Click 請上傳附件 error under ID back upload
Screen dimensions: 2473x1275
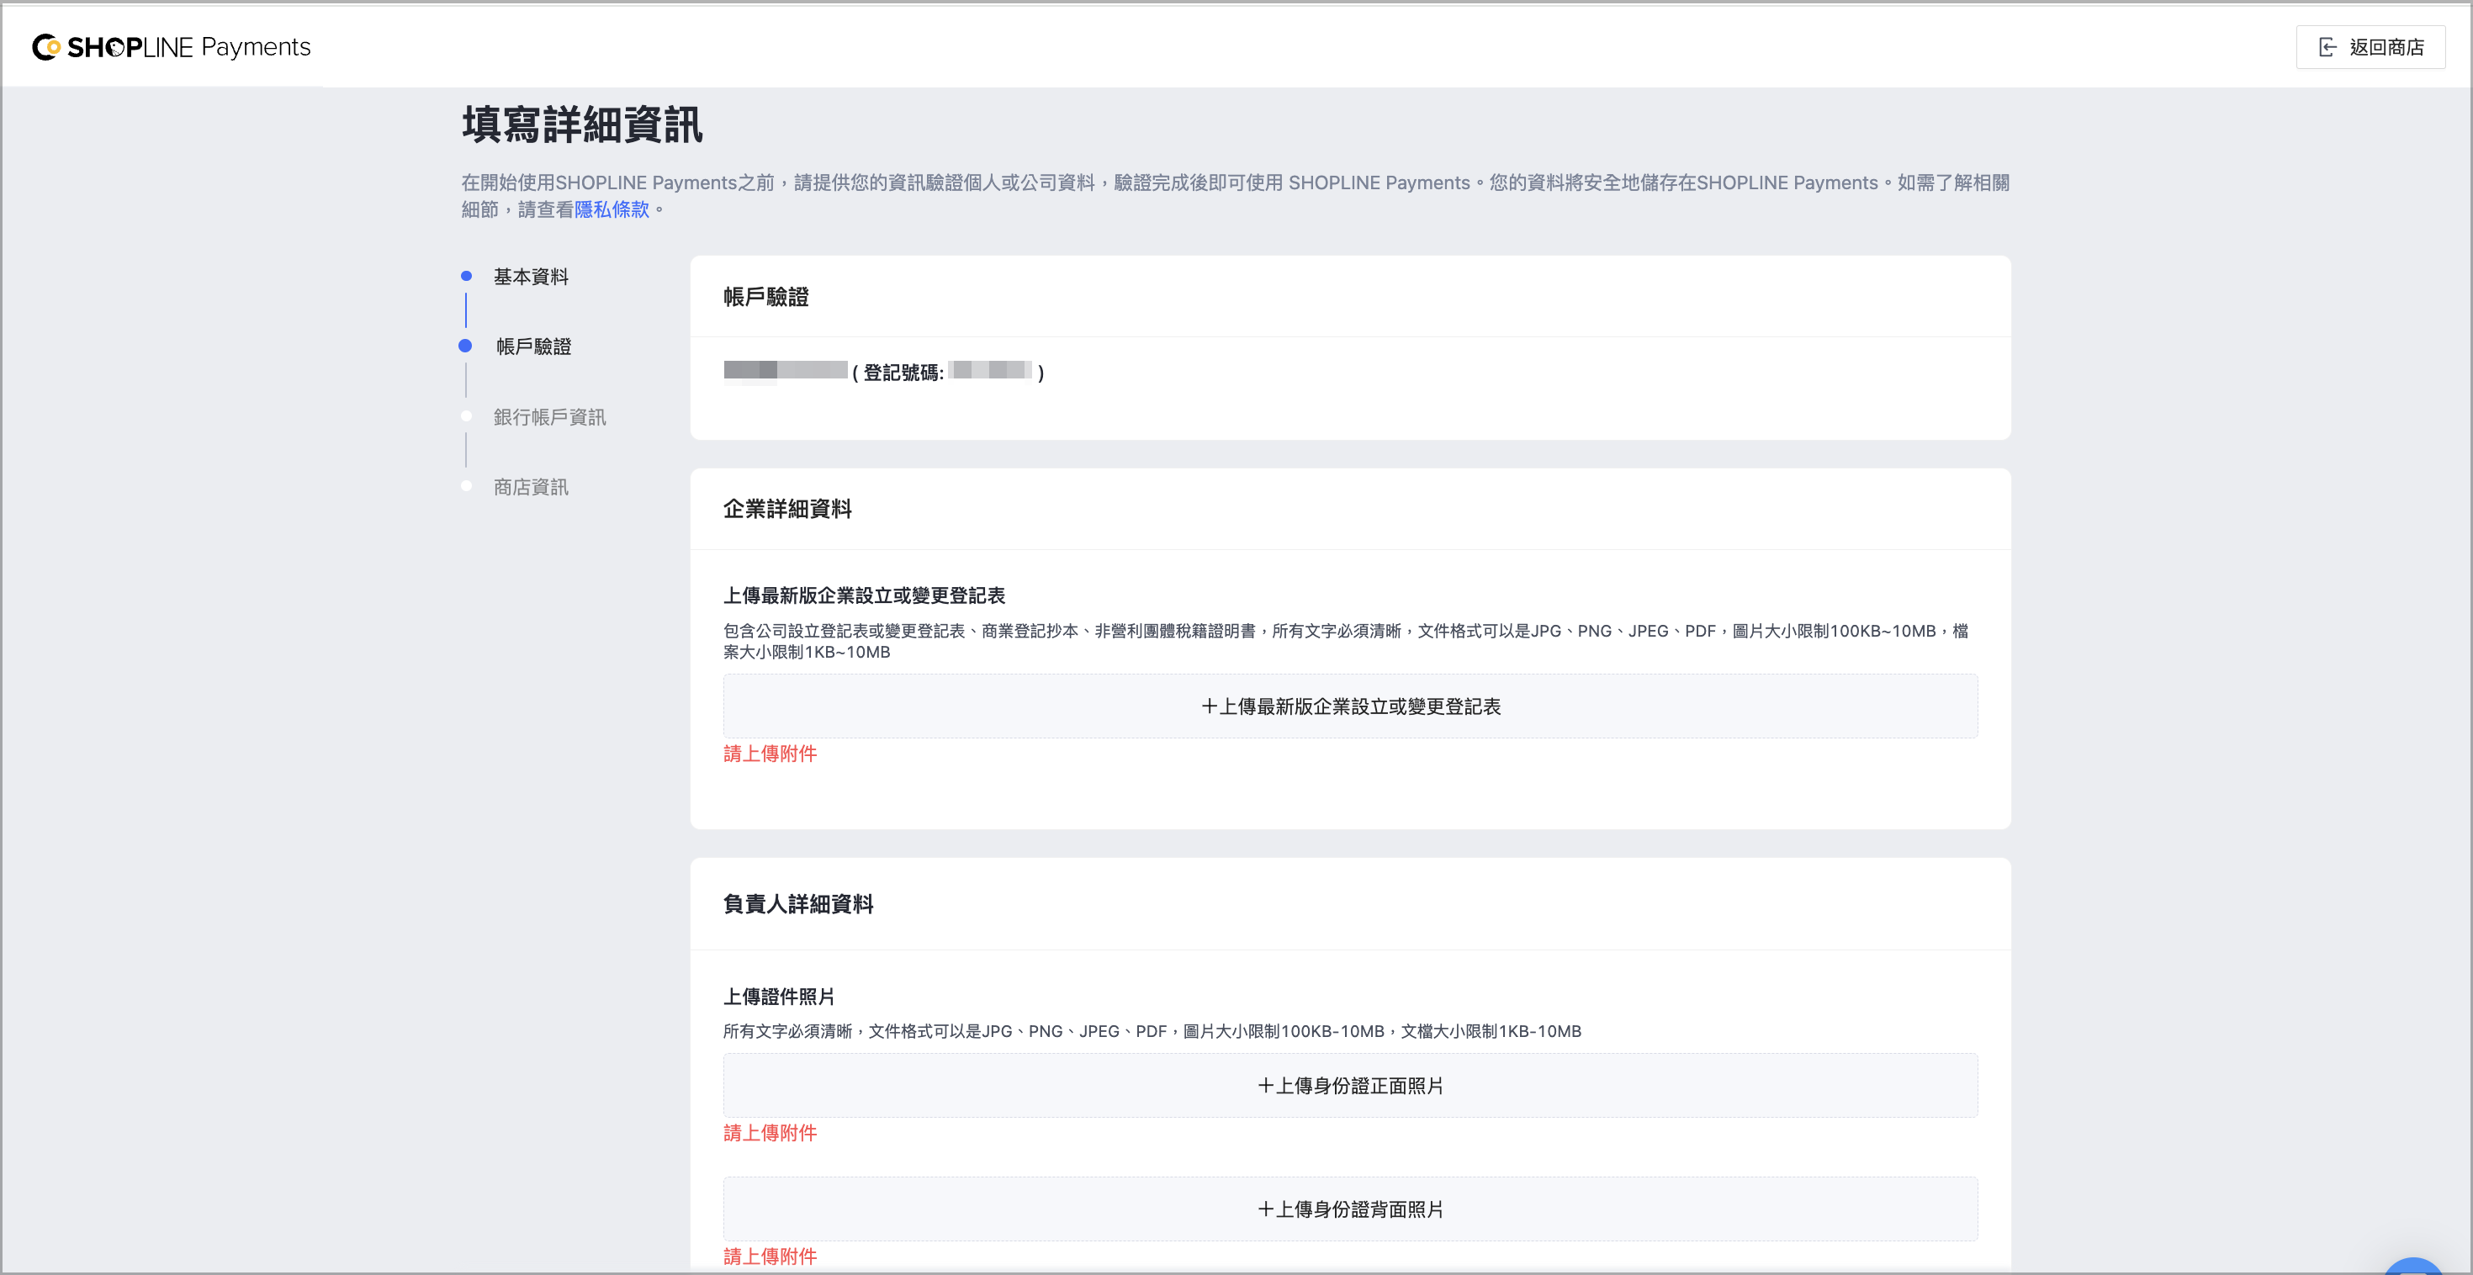pyautogui.click(x=770, y=1256)
